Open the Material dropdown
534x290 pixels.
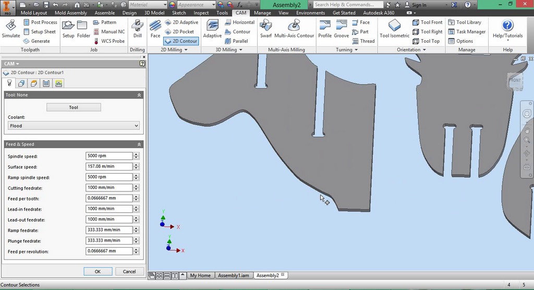tap(148, 5)
